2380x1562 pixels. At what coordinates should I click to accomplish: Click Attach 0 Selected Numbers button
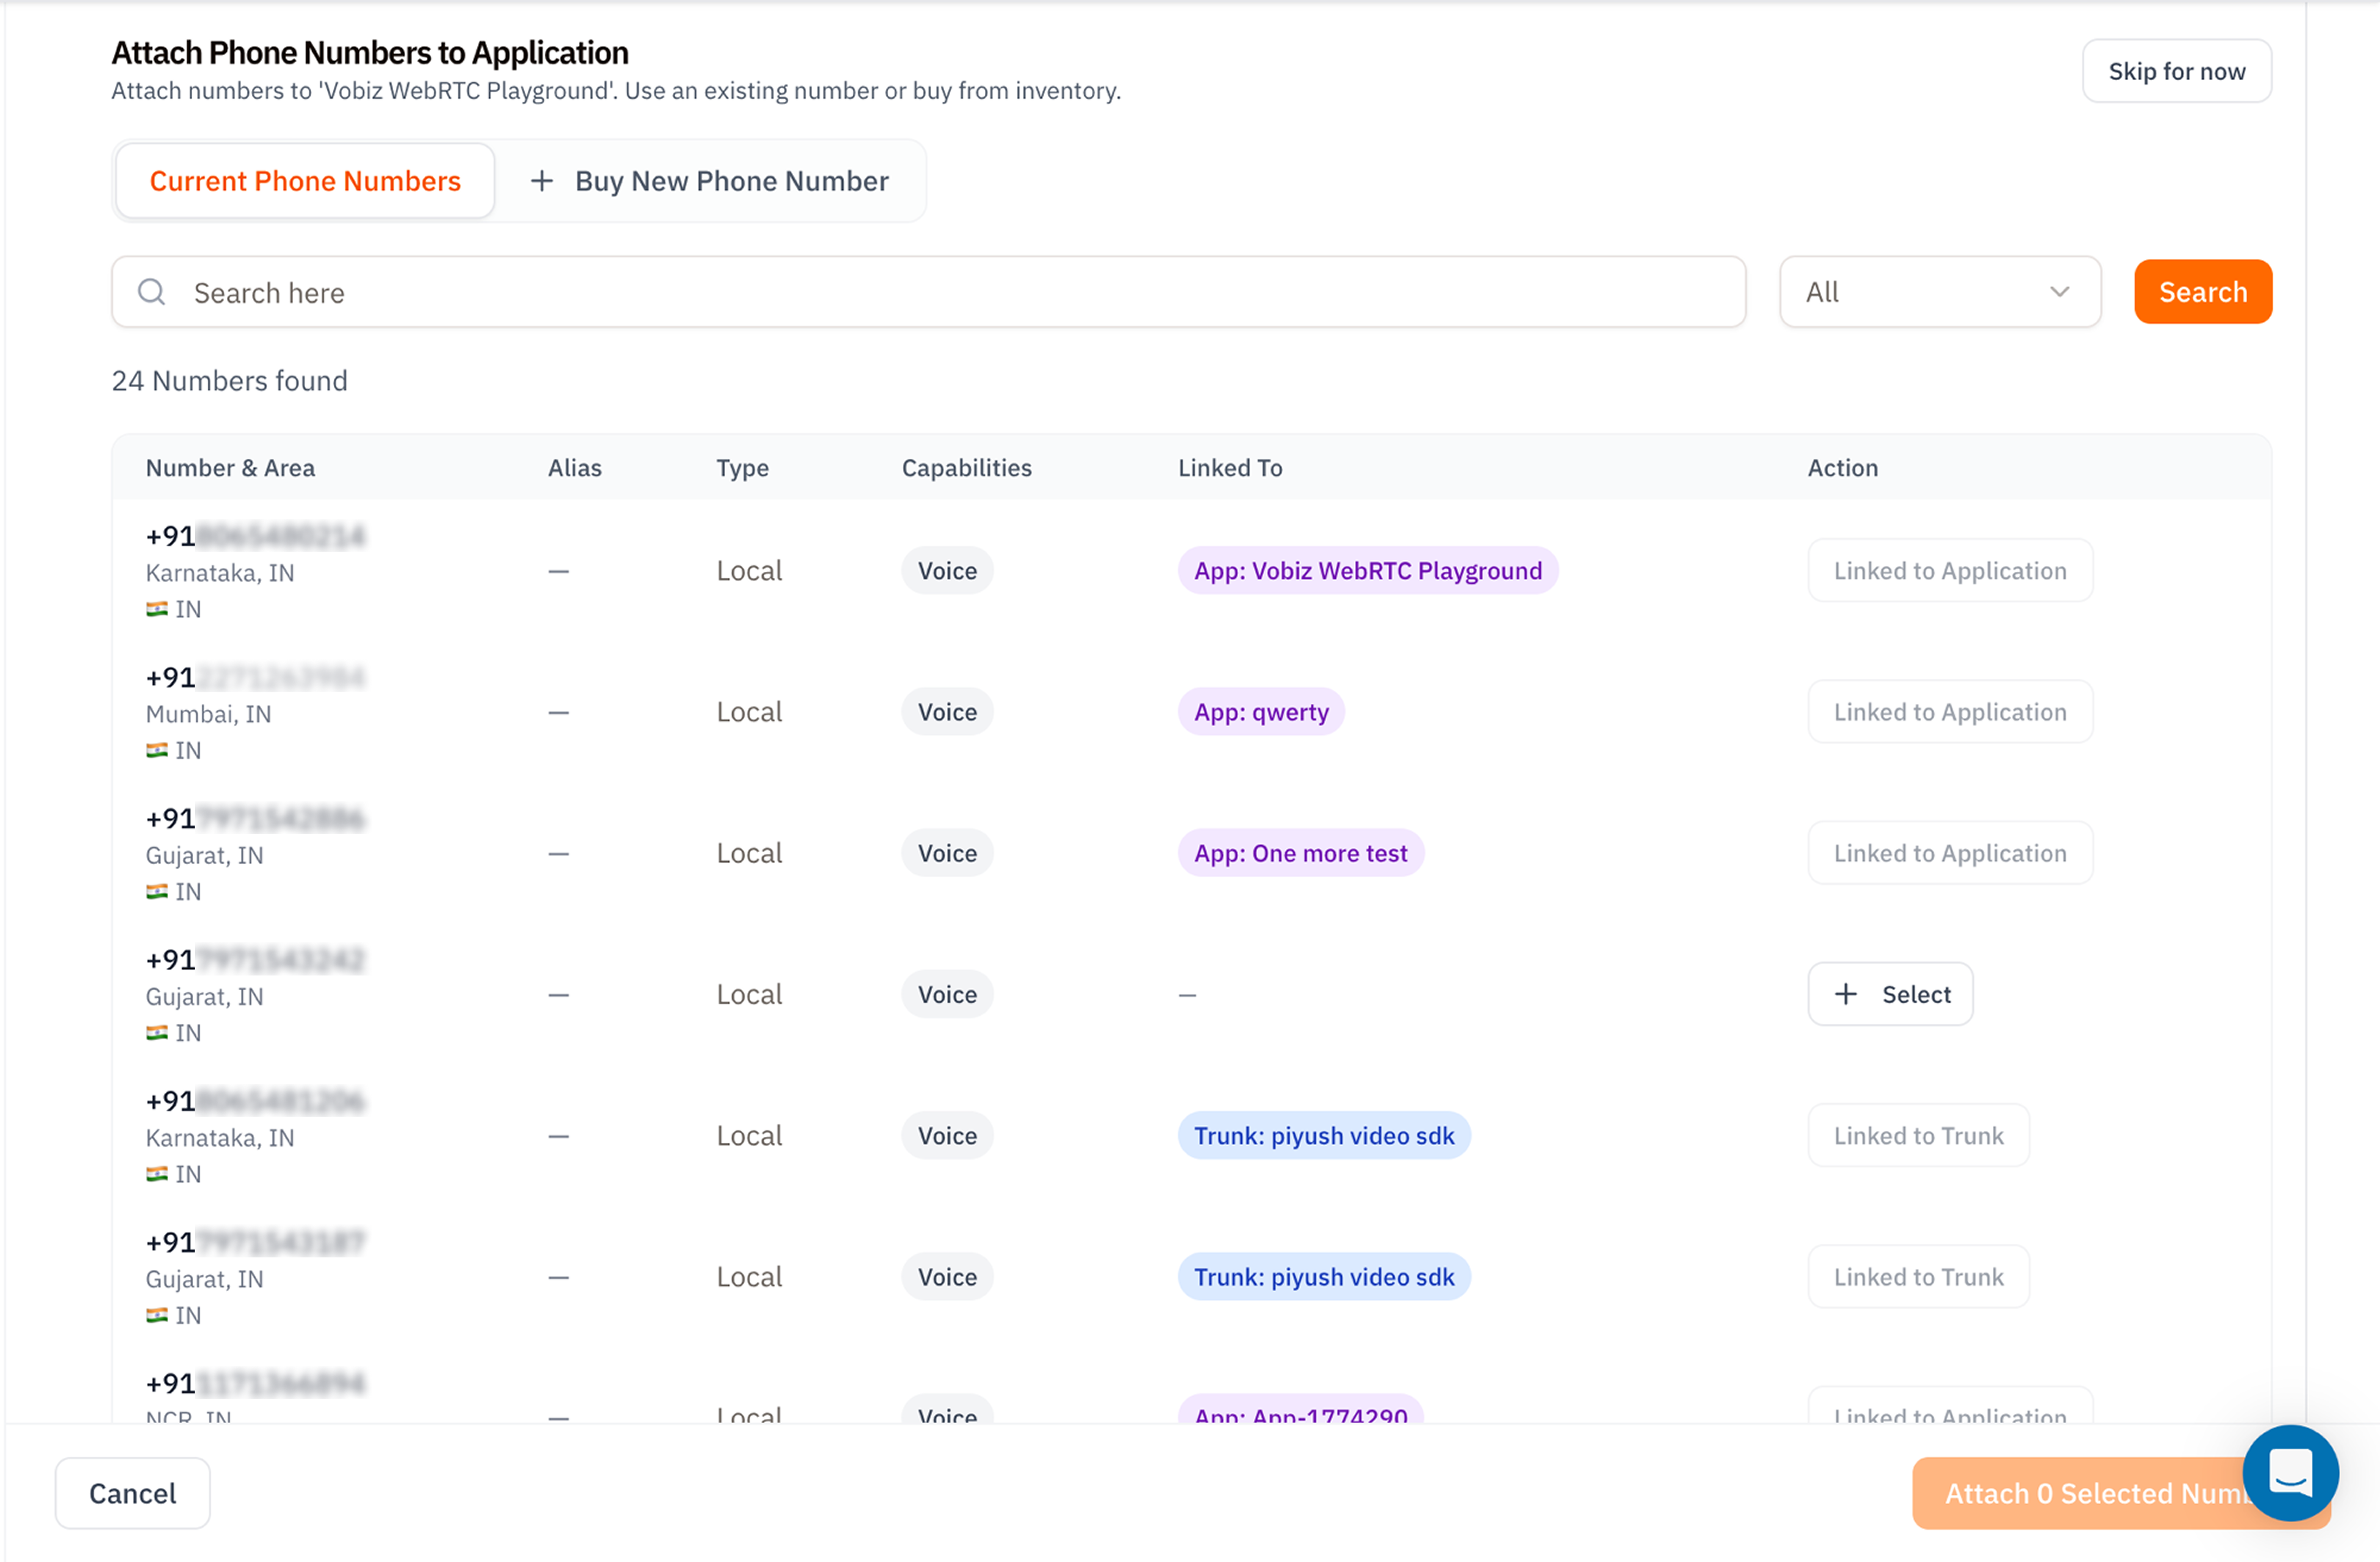click(x=2121, y=1493)
